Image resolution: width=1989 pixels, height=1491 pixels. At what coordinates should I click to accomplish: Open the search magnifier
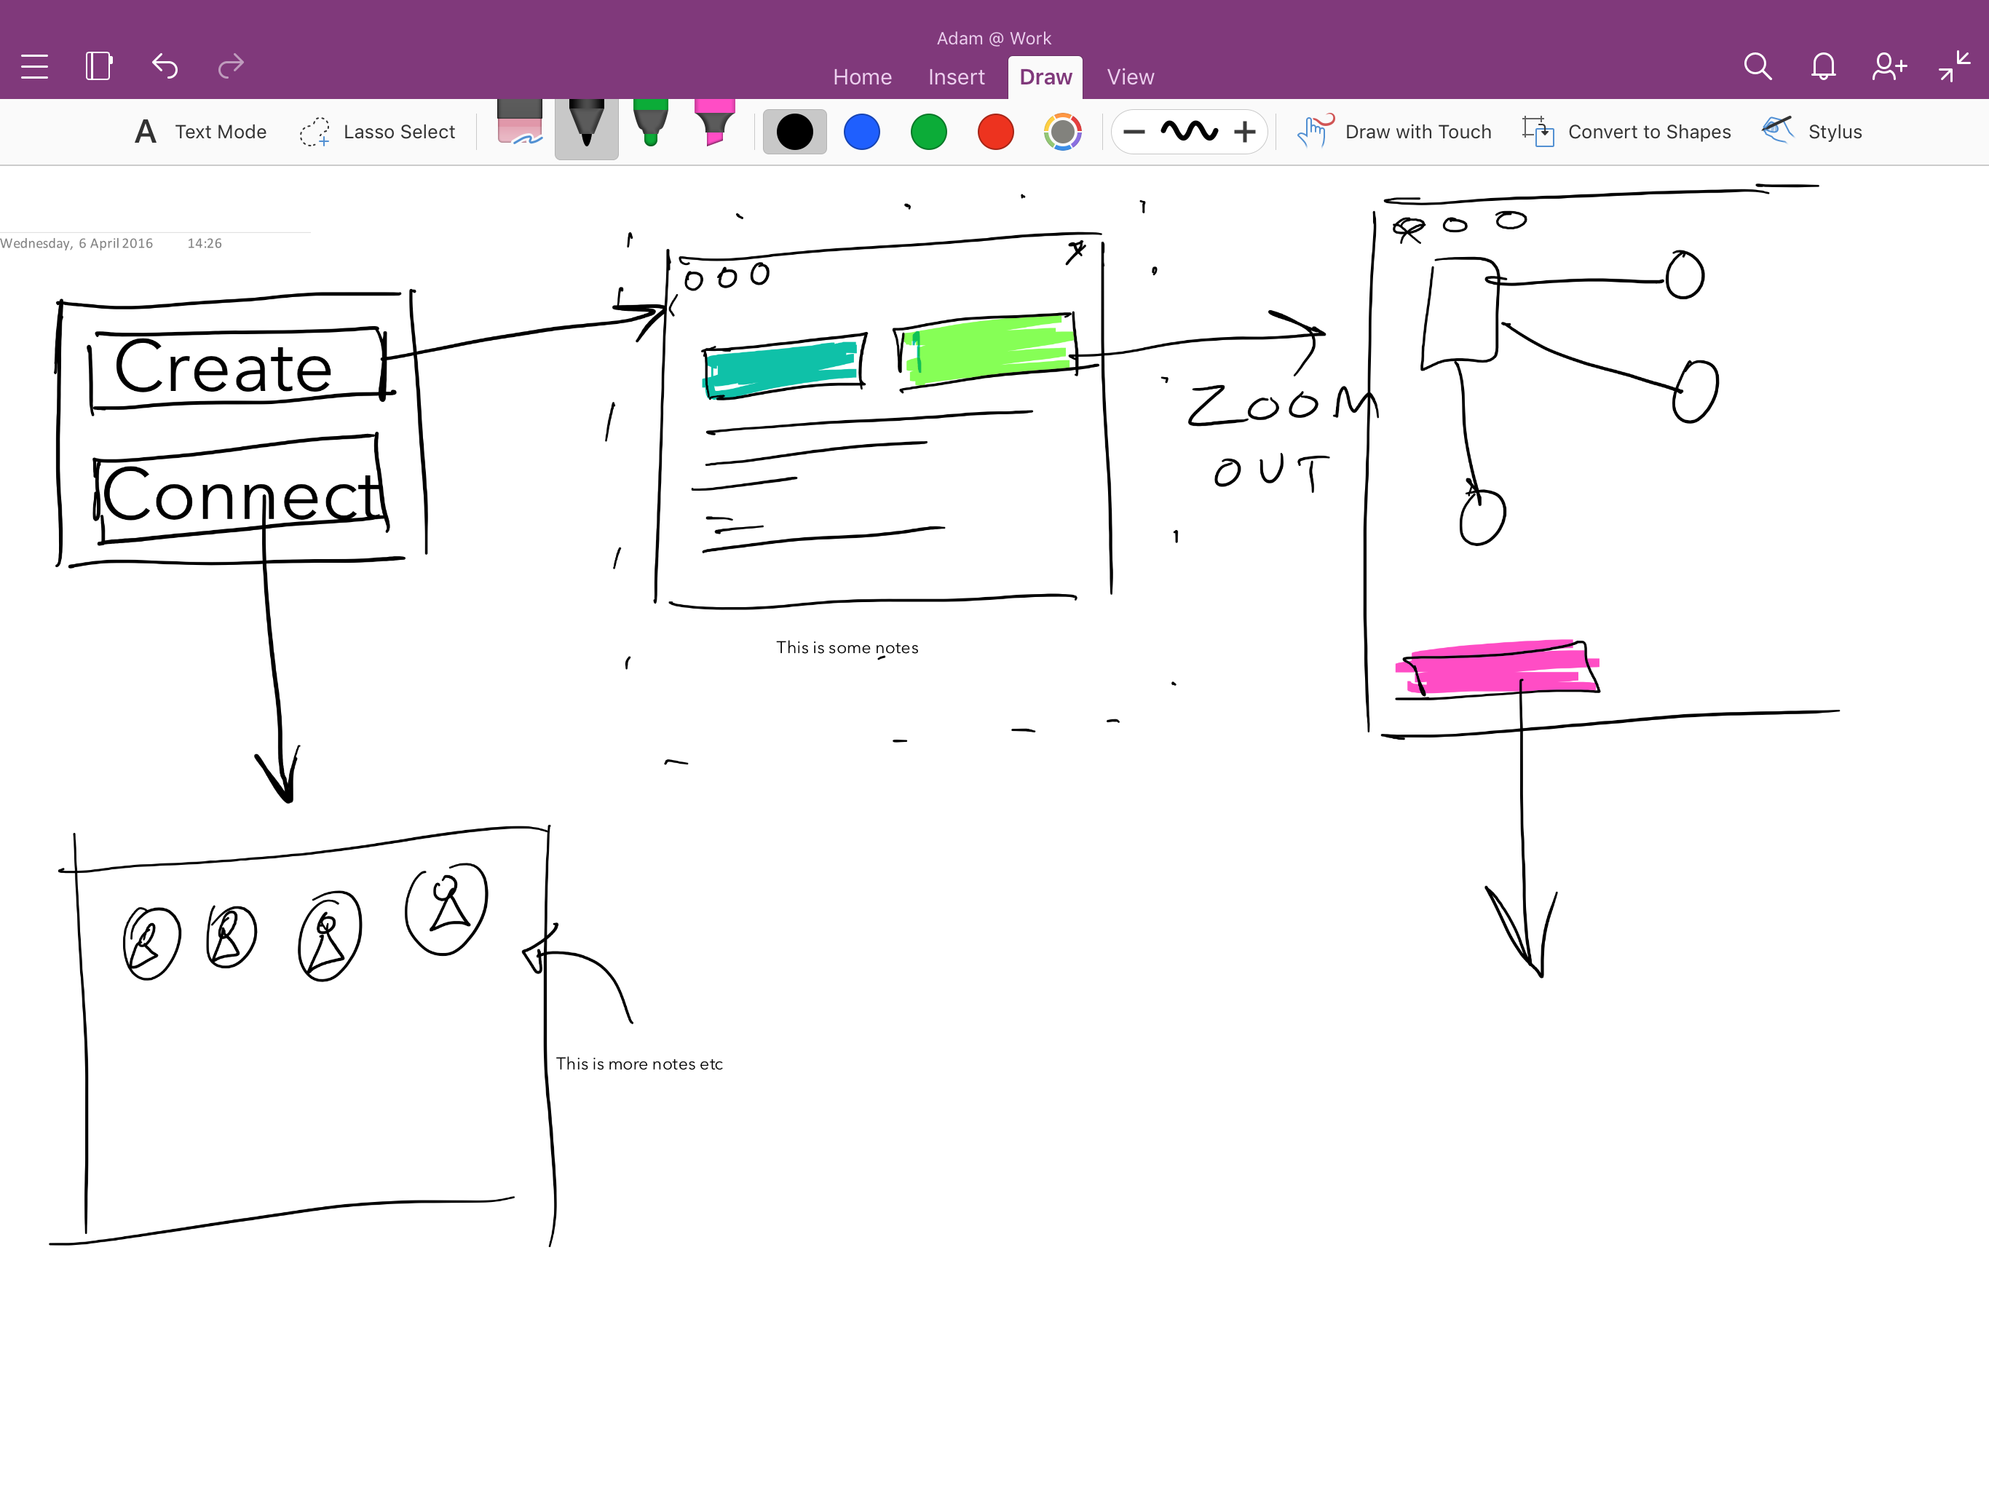coord(1757,66)
